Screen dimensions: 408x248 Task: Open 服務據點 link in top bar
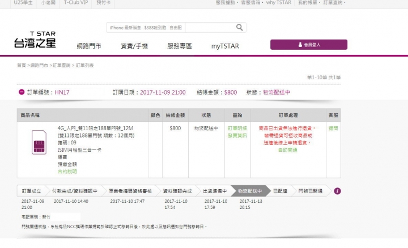coord(225,3)
